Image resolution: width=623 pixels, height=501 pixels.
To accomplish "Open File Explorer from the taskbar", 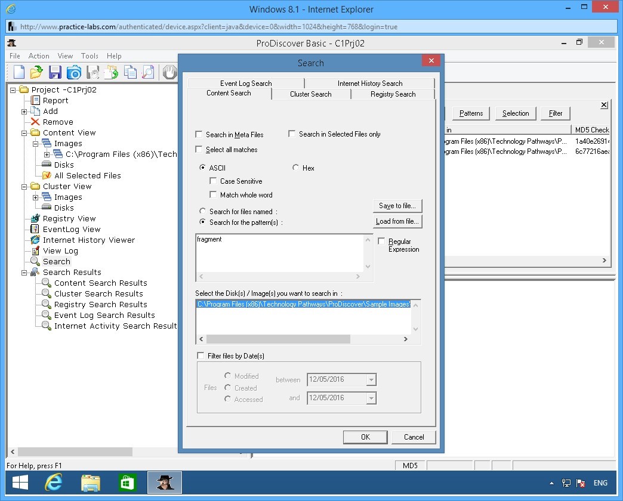I will tap(90, 483).
